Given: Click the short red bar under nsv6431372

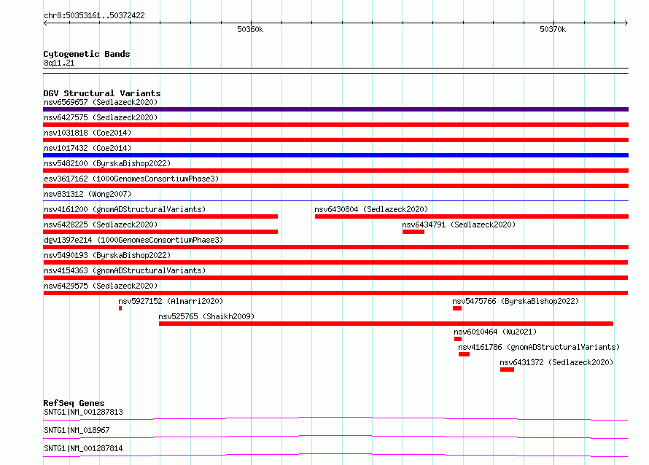Looking at the screenshot, I should coord(507,370).
